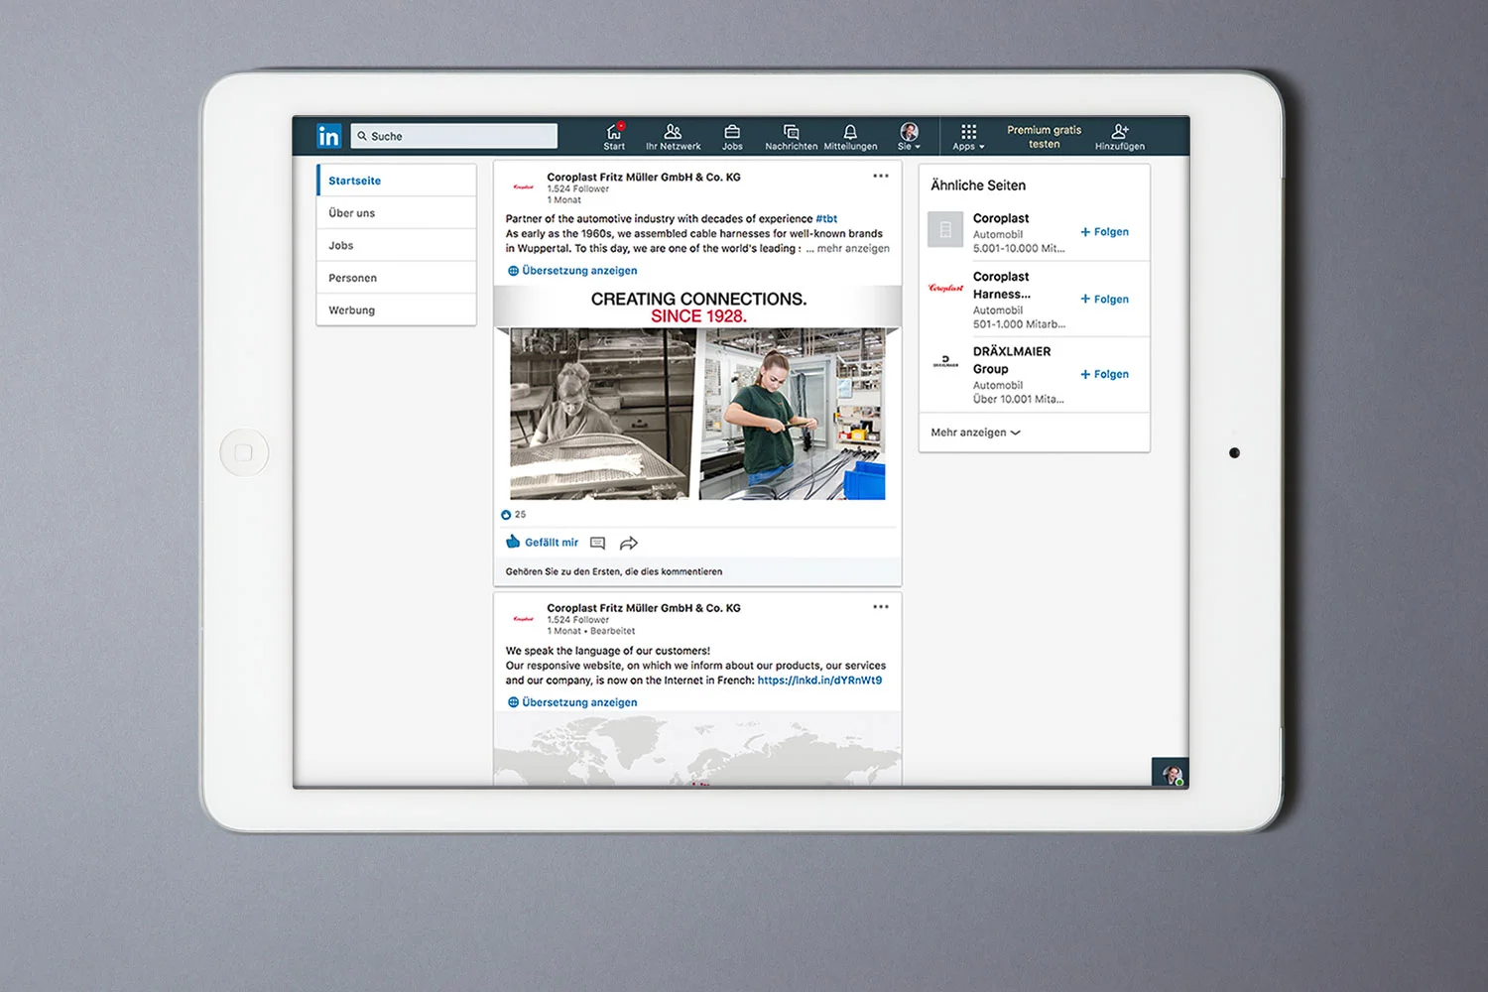This screenshot has height=992, width=1488.
Task: Open options menu of French website post
Action: click(x=881, y=606)
